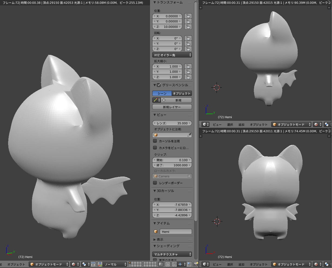Viewport: 332px width, 268px height.
Task: Click the grease pencil brush icon selector
Action: pos(157,100)
